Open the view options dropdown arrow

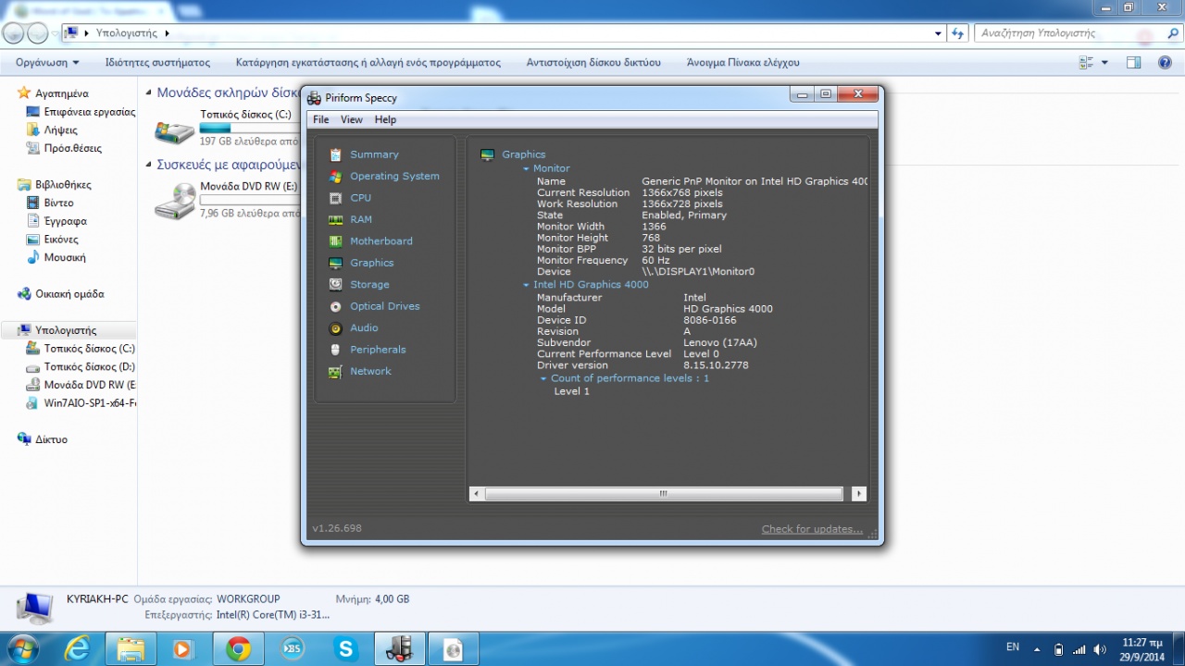[1104, 62]
